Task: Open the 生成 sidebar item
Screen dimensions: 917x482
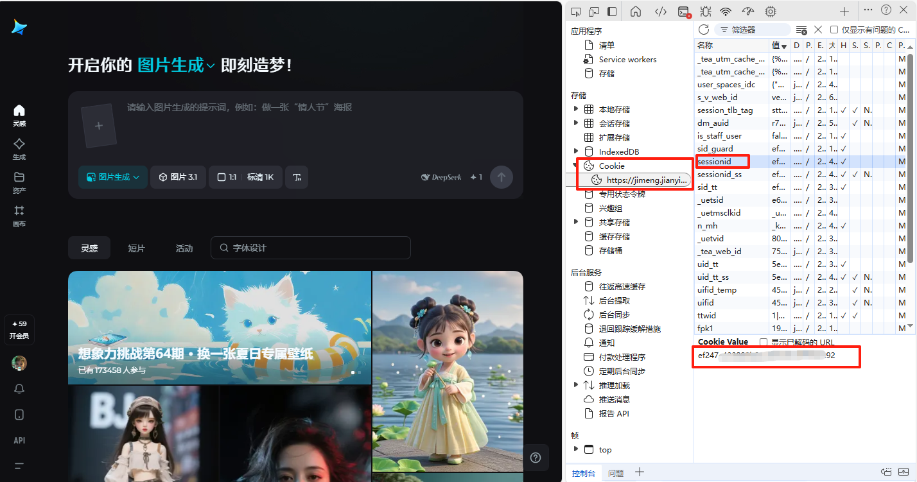Action: point(19,149)
